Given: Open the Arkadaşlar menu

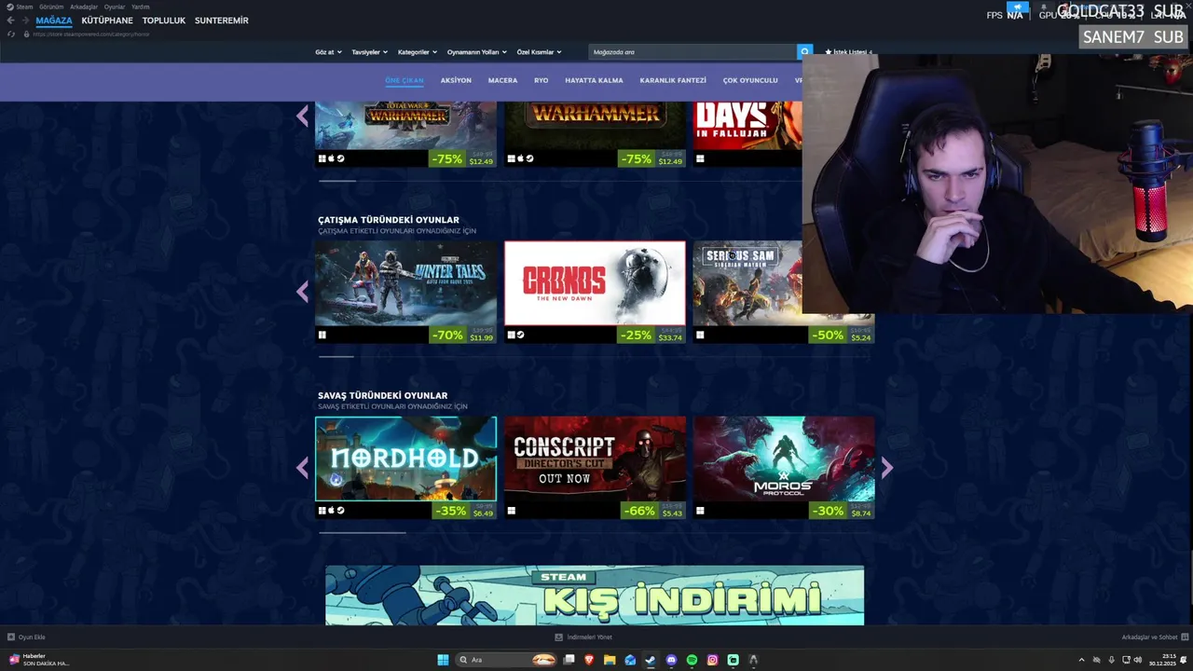Looking at the screenshot, I should (x=84, y=7).
